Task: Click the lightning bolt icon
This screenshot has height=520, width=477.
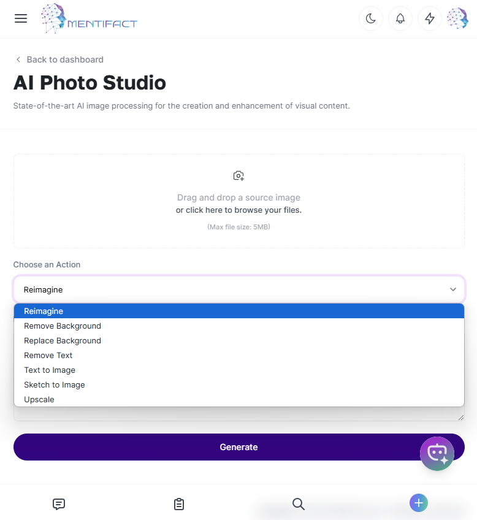Action: (430, 18)
